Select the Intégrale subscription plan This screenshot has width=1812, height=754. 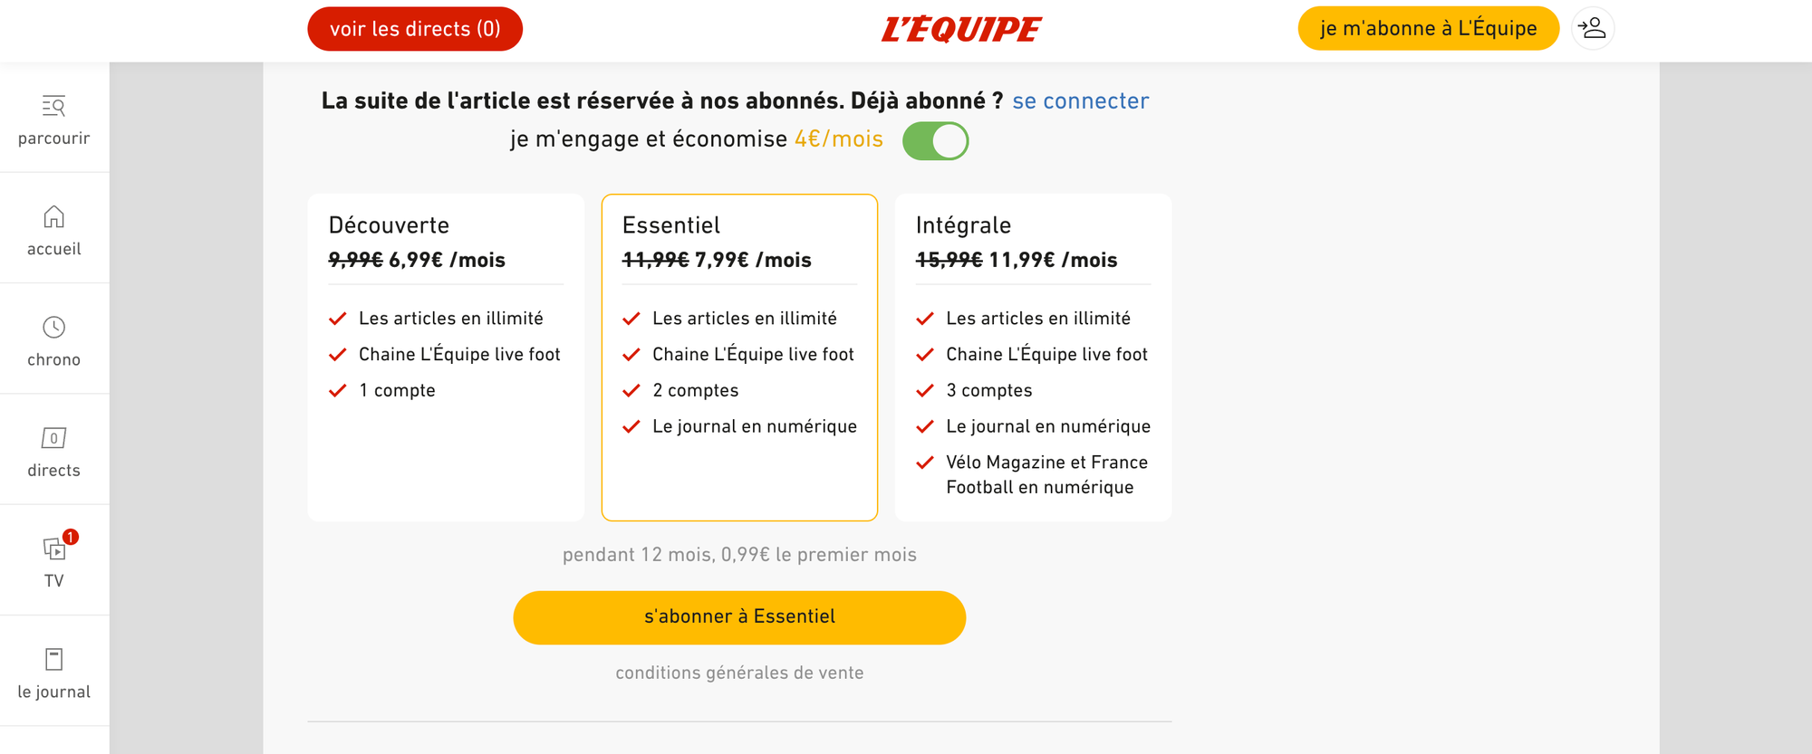pos(1033,358)
